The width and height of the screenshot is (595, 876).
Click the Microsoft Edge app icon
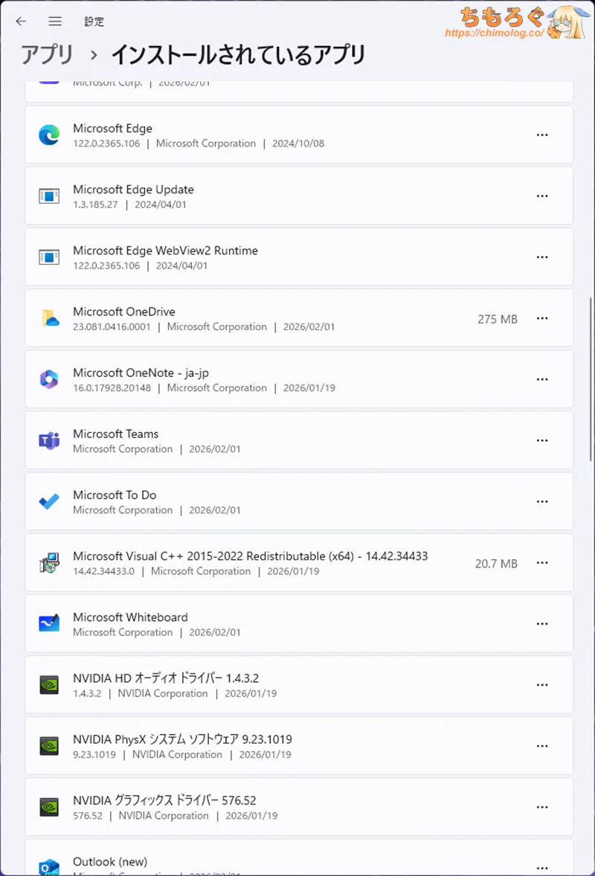tap(49, 135)
